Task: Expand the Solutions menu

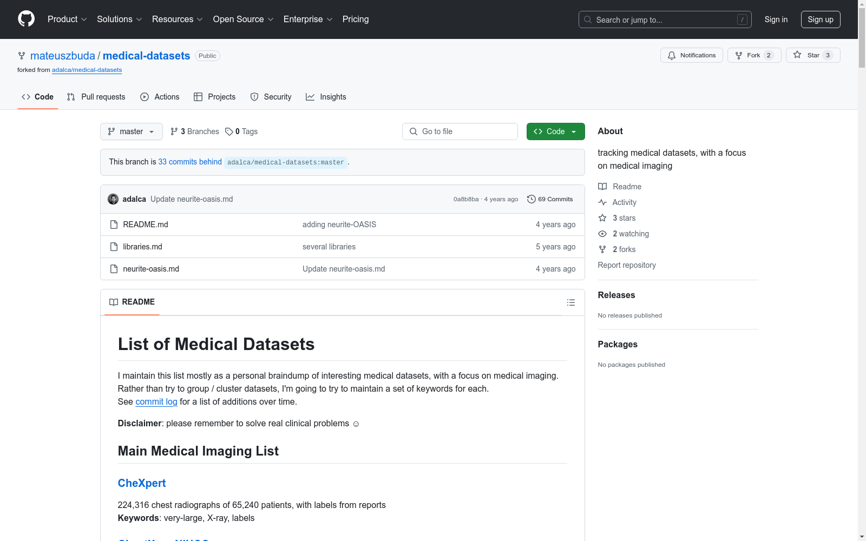Action: 120,19
